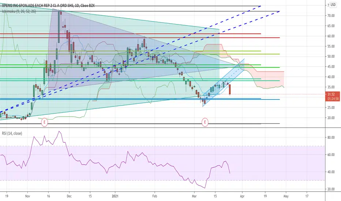Click the earnings 'E' marker in March
The width and height of the screenshot is (341, 201).
(x=205, y=122)
